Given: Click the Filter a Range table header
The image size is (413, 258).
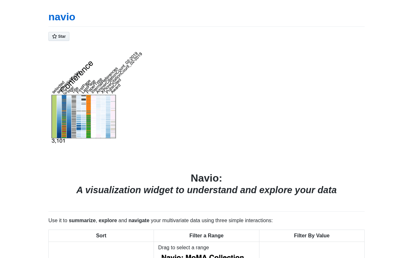Looking at the screenshot, I should (x=206, y=236).
